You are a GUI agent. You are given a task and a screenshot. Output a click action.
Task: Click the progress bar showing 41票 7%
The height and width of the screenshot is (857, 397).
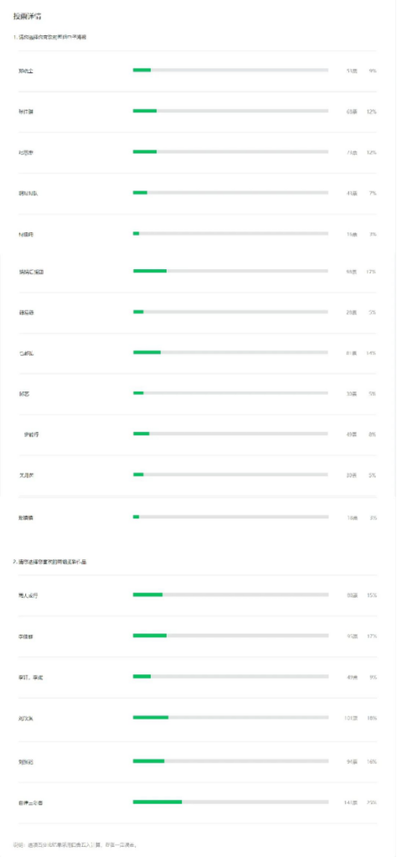tap(230, 192)
